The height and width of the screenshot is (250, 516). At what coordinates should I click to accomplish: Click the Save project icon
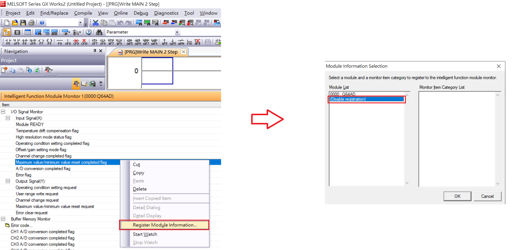pos(23,23)
